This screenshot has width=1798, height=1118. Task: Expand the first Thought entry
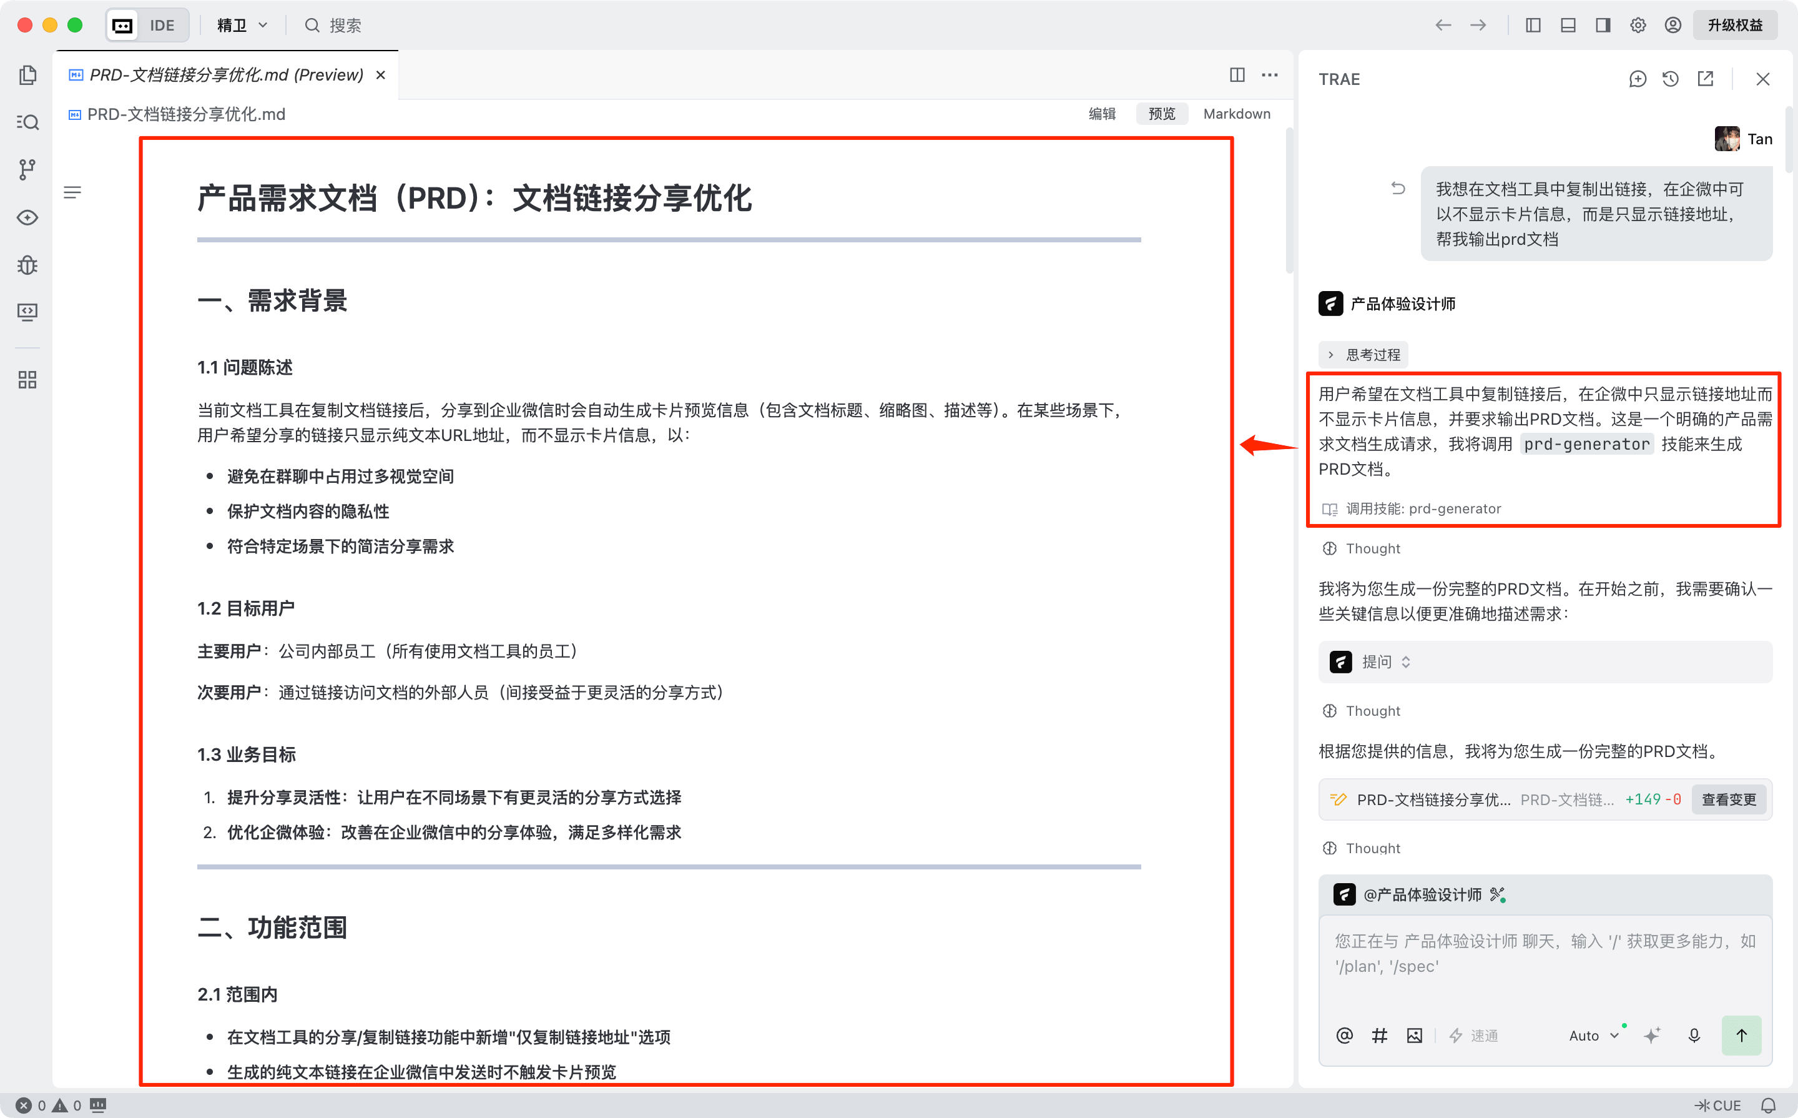click(x=1361, y=548)
